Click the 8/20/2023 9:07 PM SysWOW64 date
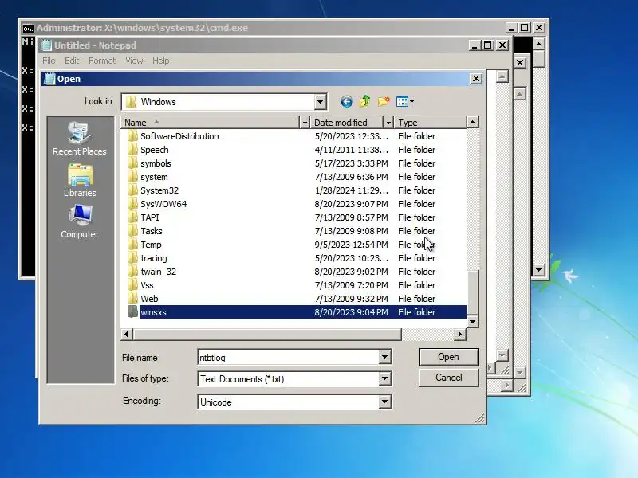Image resolution: width=638 pixels, height=478 pixels. click(351, 204)
